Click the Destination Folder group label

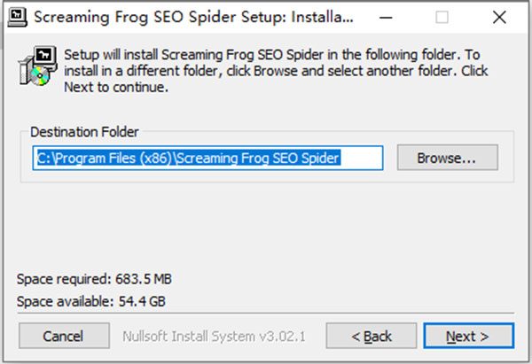click(x=84, y=132)
